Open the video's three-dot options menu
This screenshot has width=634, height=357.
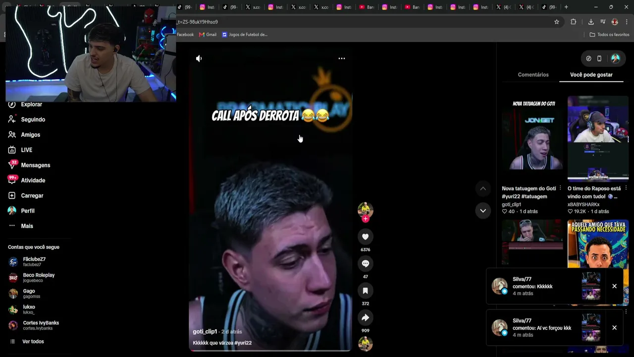341,59
